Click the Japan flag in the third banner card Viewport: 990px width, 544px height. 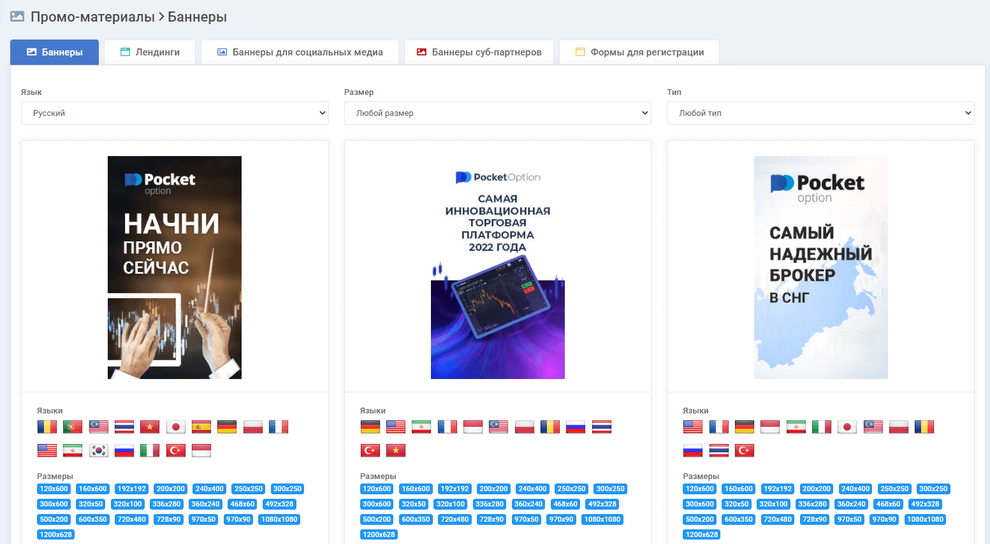click(x=847, y=427)
